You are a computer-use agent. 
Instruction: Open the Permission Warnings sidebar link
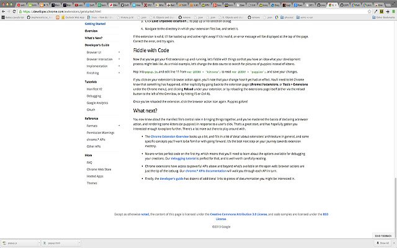pos(100,133)
